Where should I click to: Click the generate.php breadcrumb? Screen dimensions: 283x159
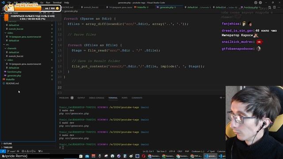[x=71, y=11]
